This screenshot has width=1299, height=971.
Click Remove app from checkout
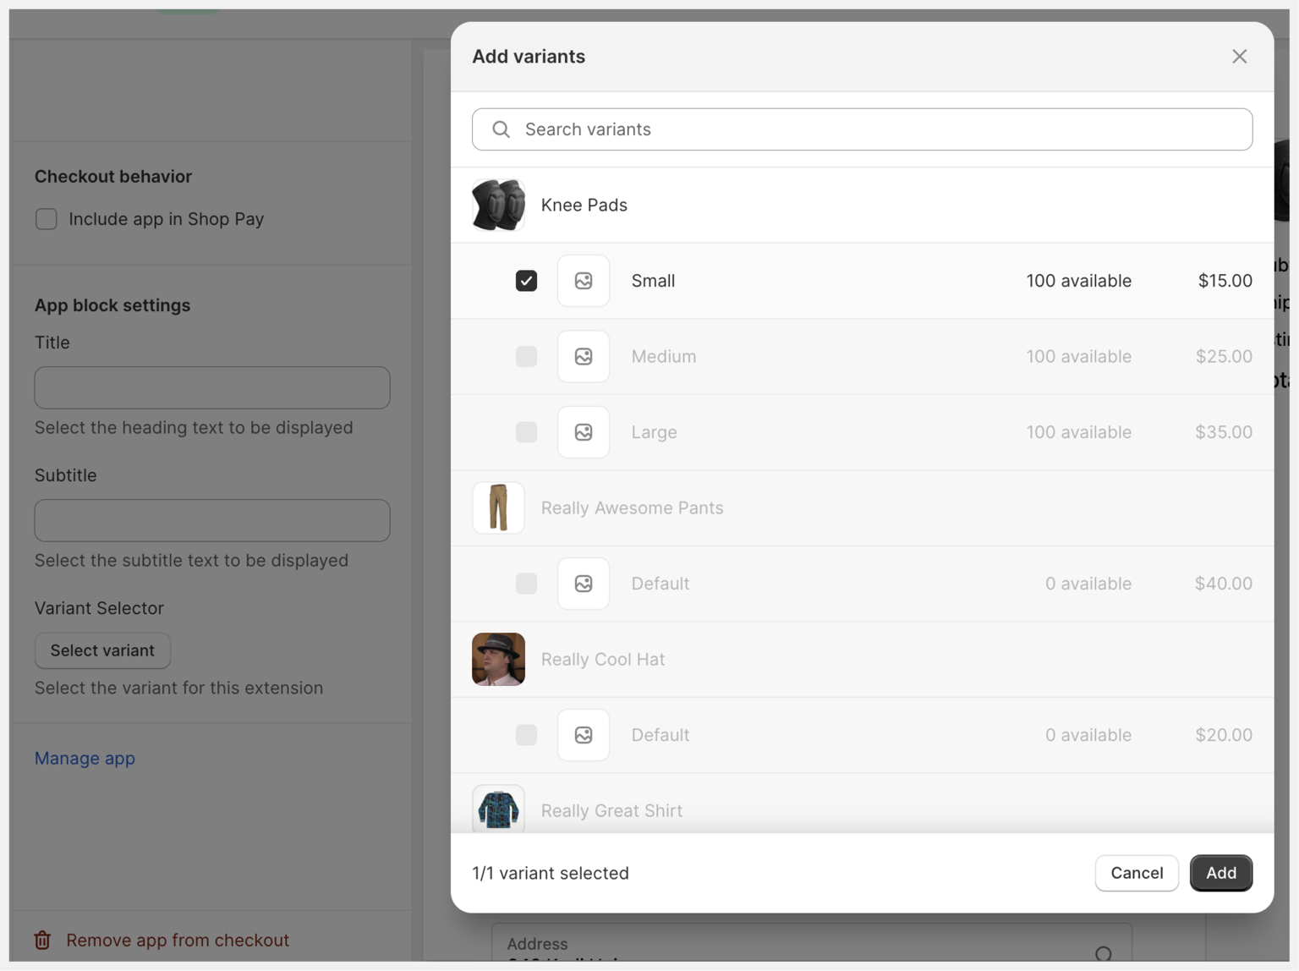tap(178, 941)
